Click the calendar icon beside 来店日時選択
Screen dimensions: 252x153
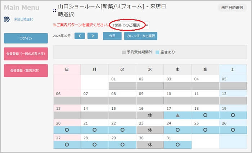7,19
